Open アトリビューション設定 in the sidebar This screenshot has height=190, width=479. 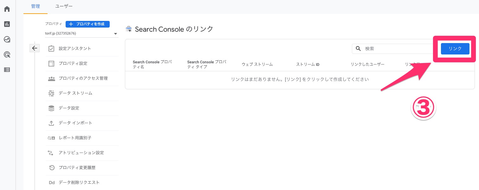[81, 153]
